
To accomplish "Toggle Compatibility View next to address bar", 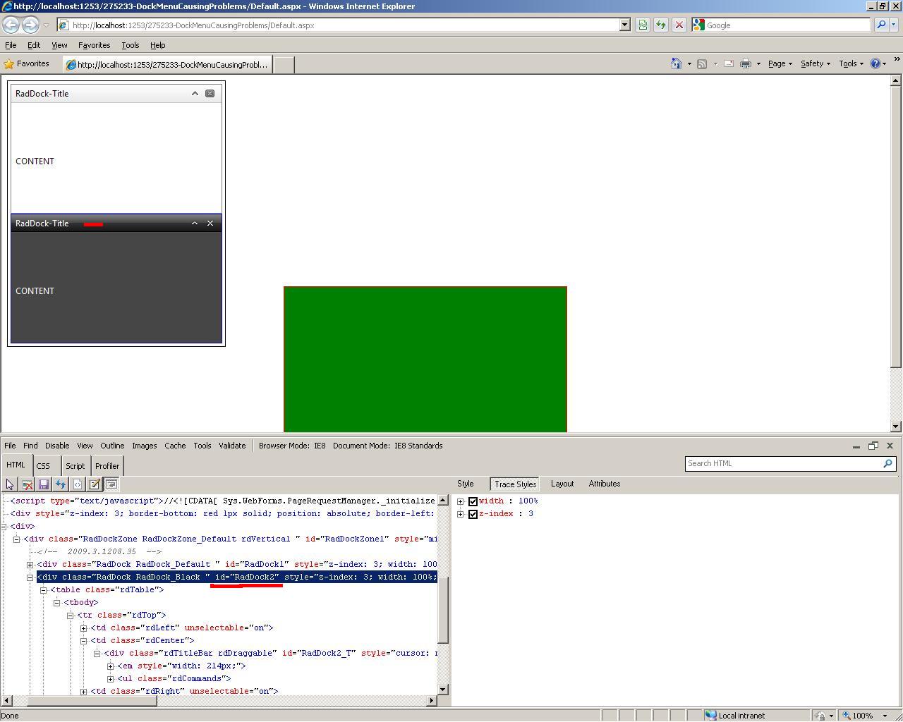I will [x=643, y=25].
